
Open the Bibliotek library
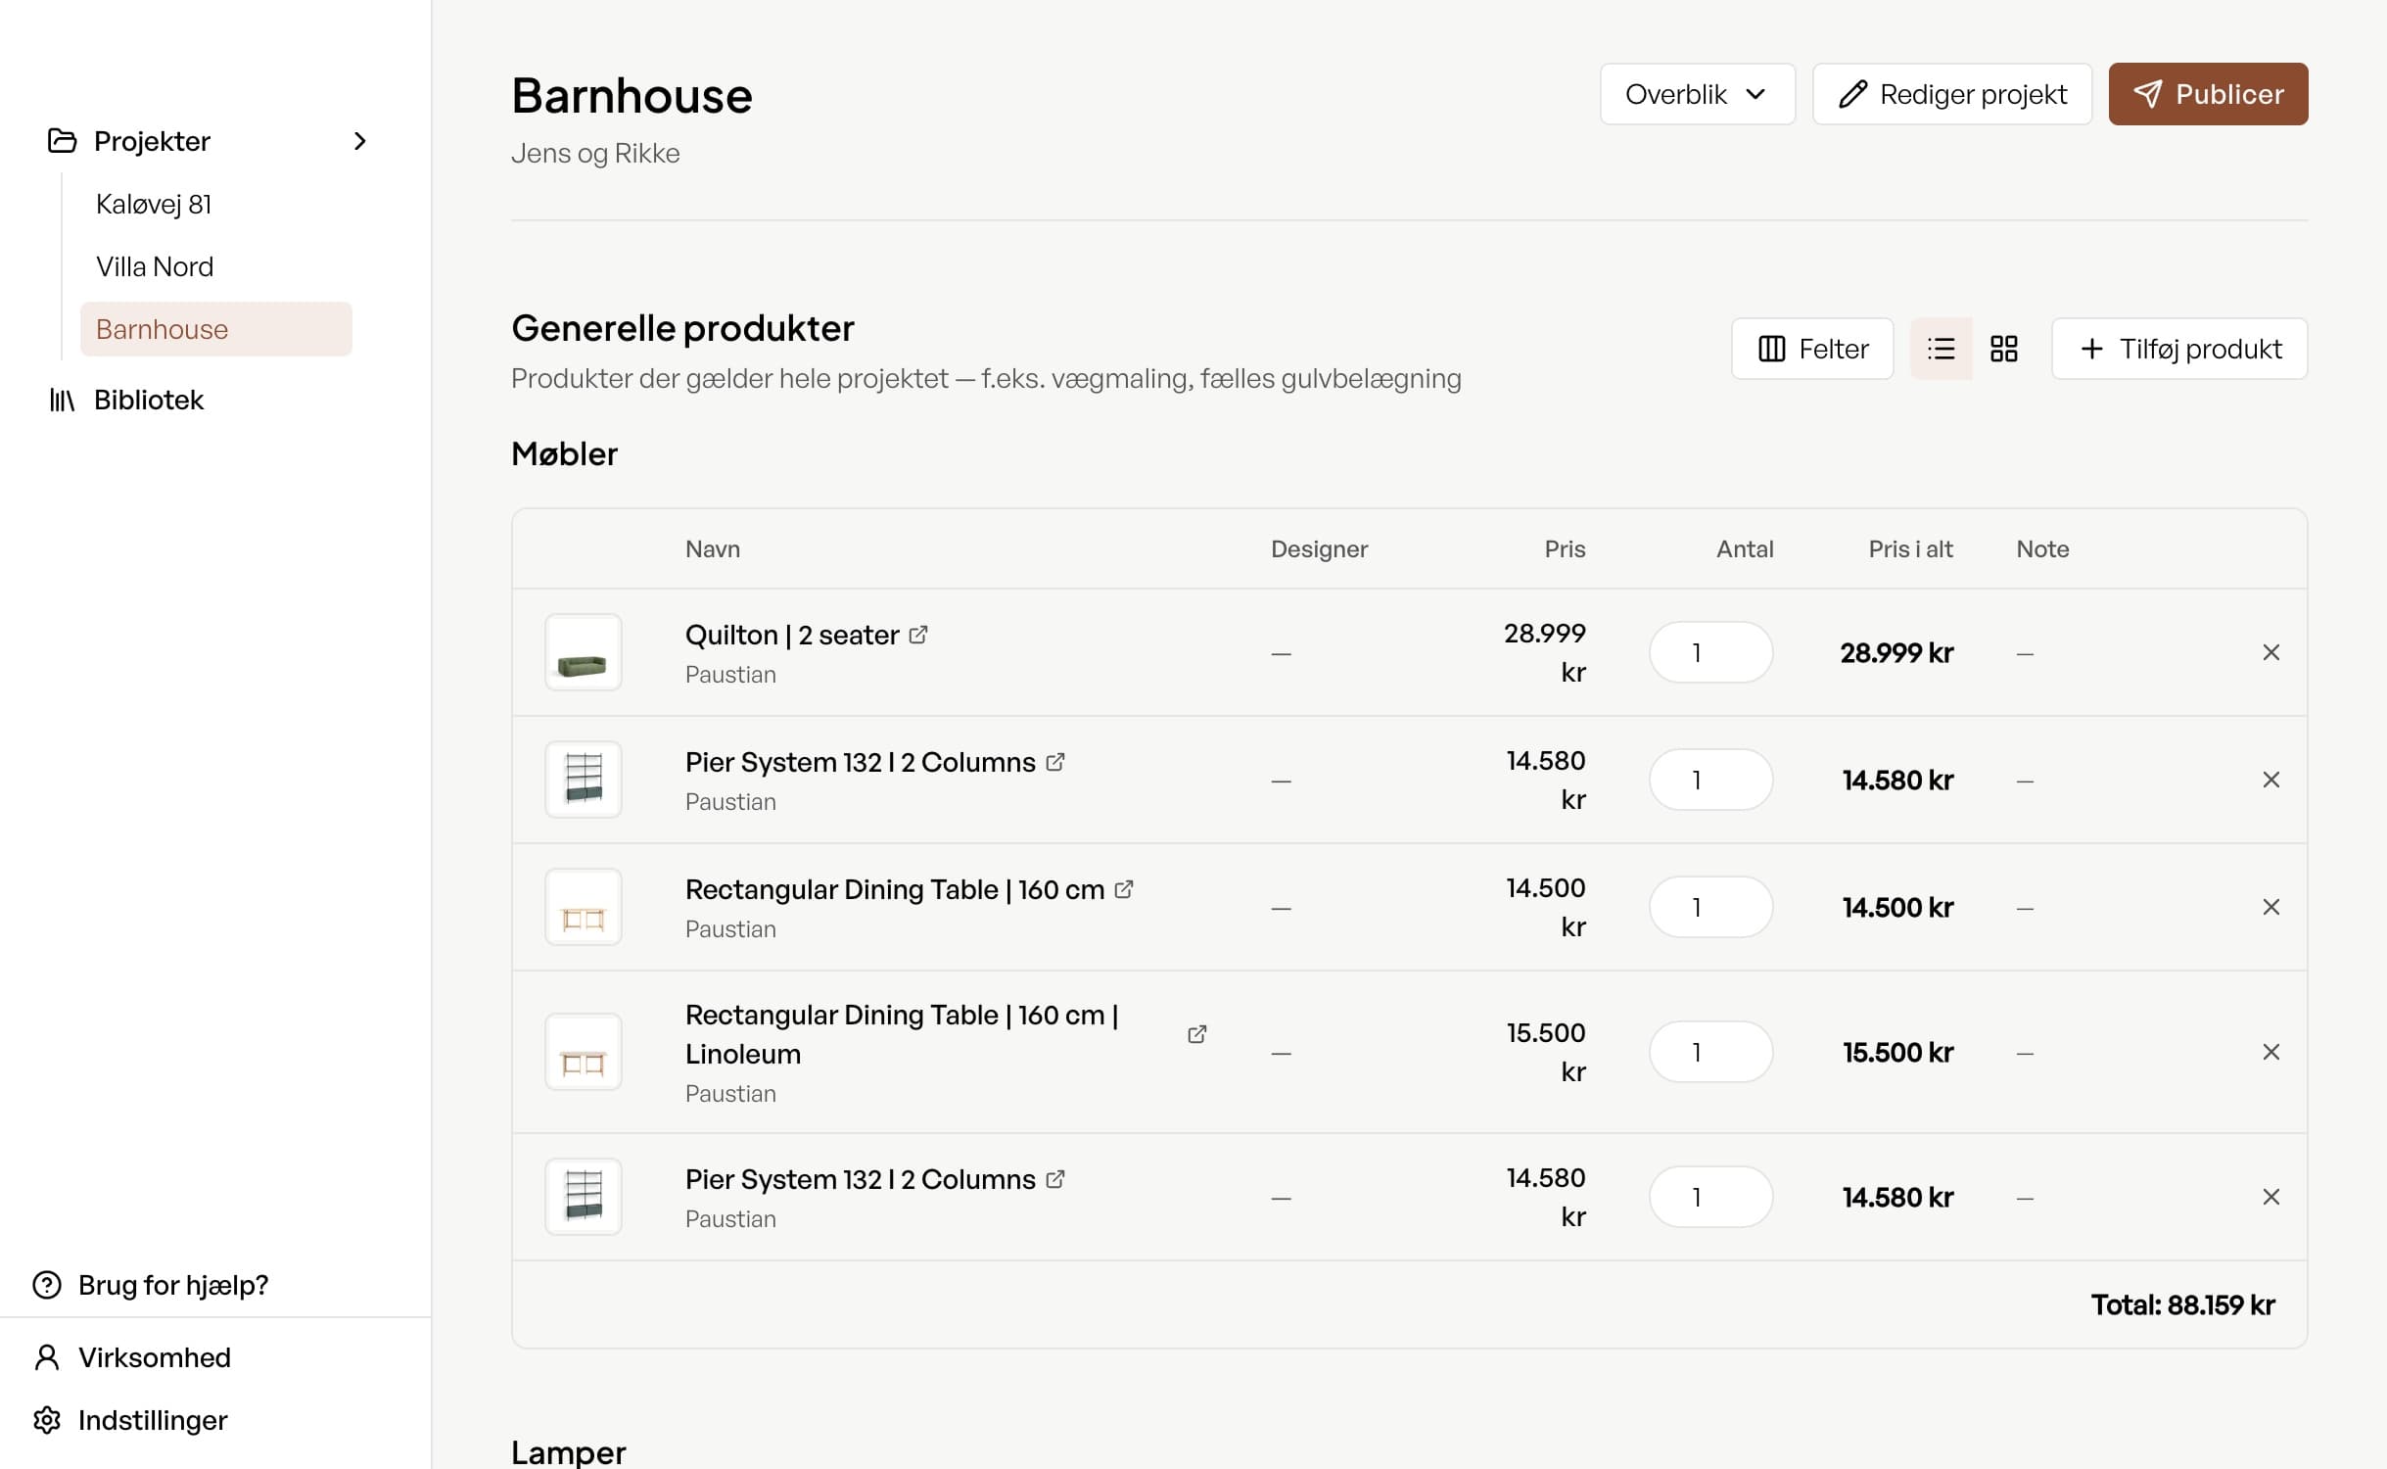(x=148, y=400)
